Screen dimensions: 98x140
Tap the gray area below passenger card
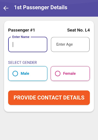49,126
